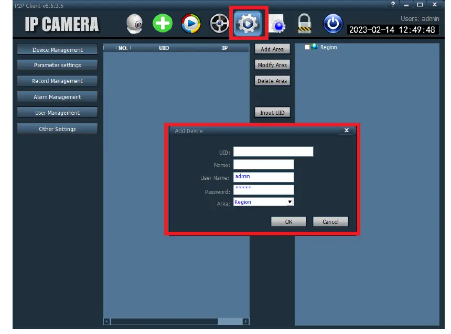Open the live view camera icon
This screenshot has height=334, width=451.
(134, 23)
